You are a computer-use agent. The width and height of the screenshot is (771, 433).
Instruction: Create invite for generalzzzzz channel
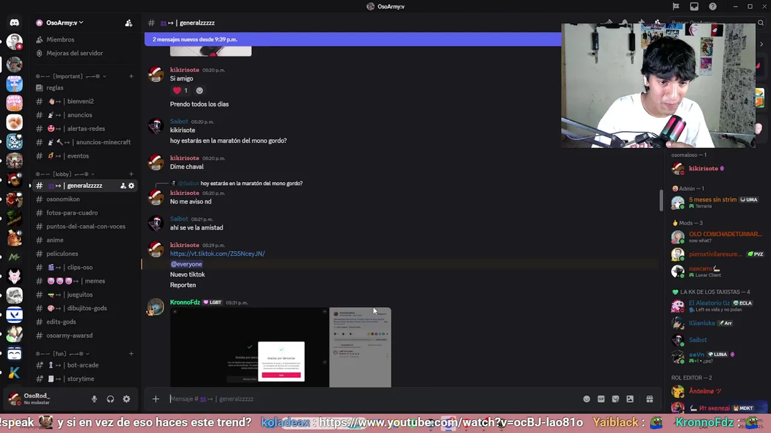(123, 186)
